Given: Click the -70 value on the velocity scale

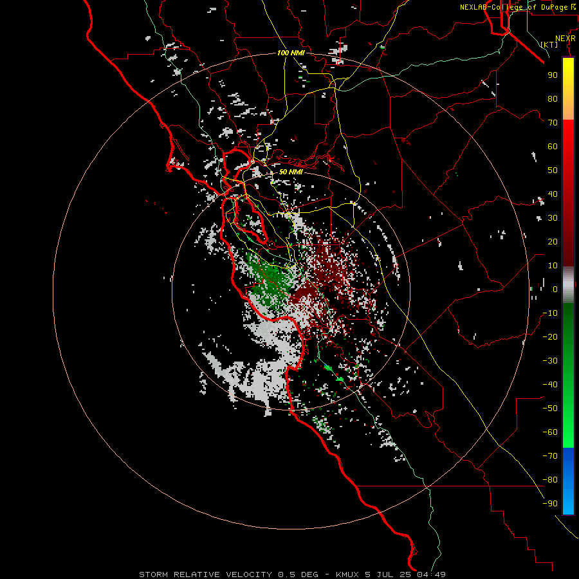Looking at the screenshot, I should (550, 456).
